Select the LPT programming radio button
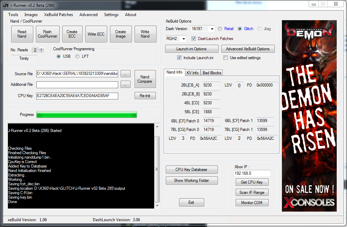This screenshot has height=227, width=347. (x=78, y=56)
